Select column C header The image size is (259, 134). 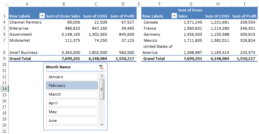[96, 4]
